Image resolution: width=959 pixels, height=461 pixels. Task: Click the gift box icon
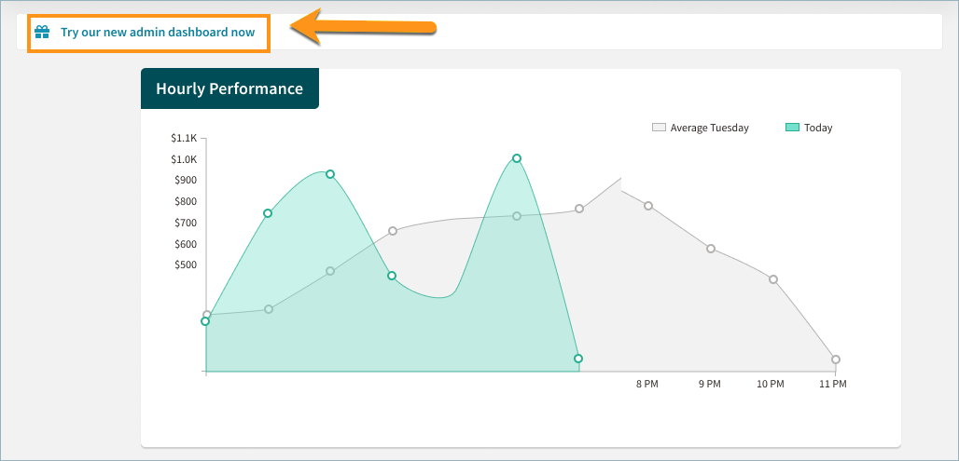click(x=42, y=33)
